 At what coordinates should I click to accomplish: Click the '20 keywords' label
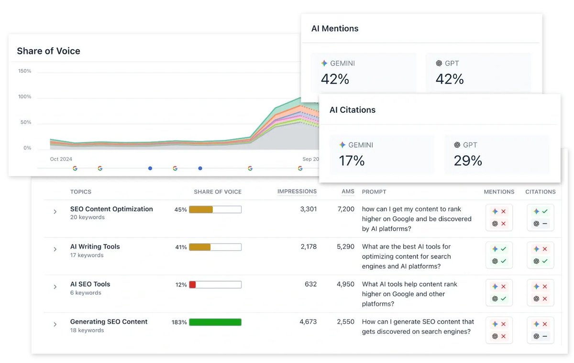click(x=88, y=217)
